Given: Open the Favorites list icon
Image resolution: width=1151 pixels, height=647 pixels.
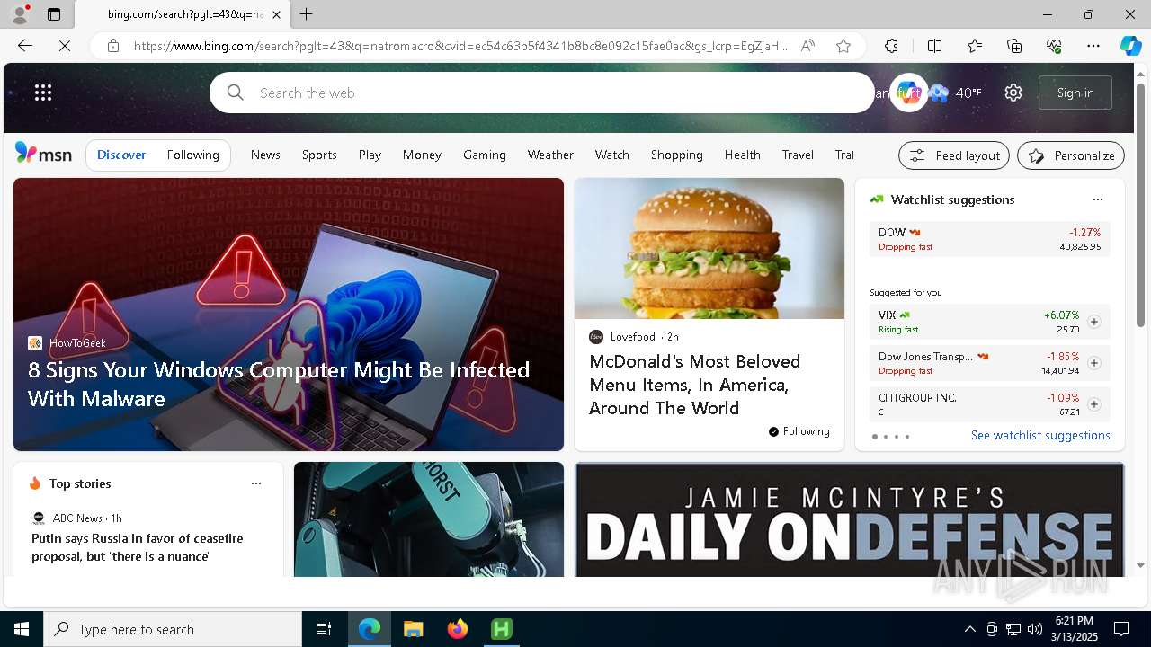Looking at the screenshot, I should click(975, 46).
